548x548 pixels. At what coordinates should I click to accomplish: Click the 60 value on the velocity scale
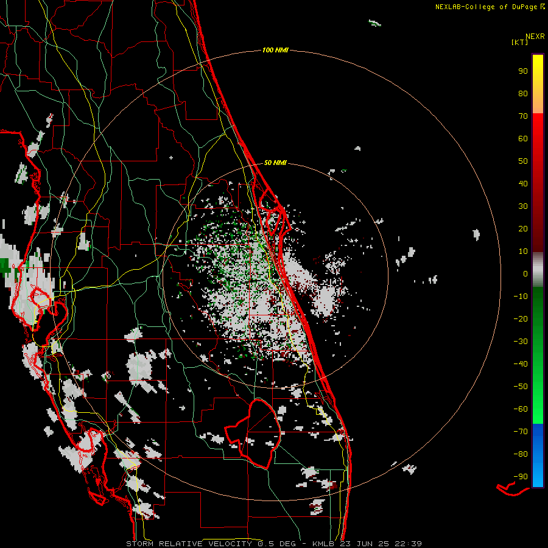click(523, 139)
